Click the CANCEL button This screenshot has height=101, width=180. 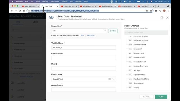[x=146, y=97]
